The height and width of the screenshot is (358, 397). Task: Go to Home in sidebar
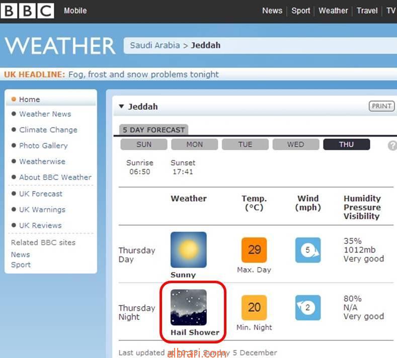coord(29,100)
